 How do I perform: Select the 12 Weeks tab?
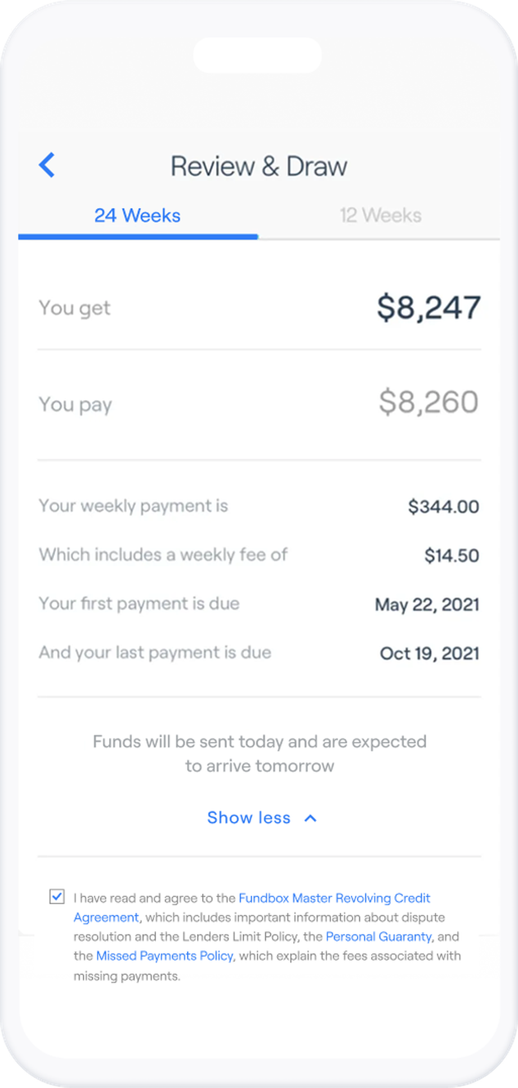380,216
